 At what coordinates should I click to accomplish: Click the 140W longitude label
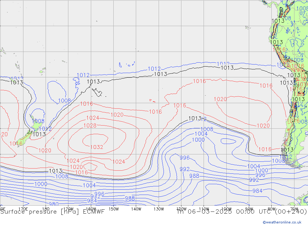[x=136, y=209]
